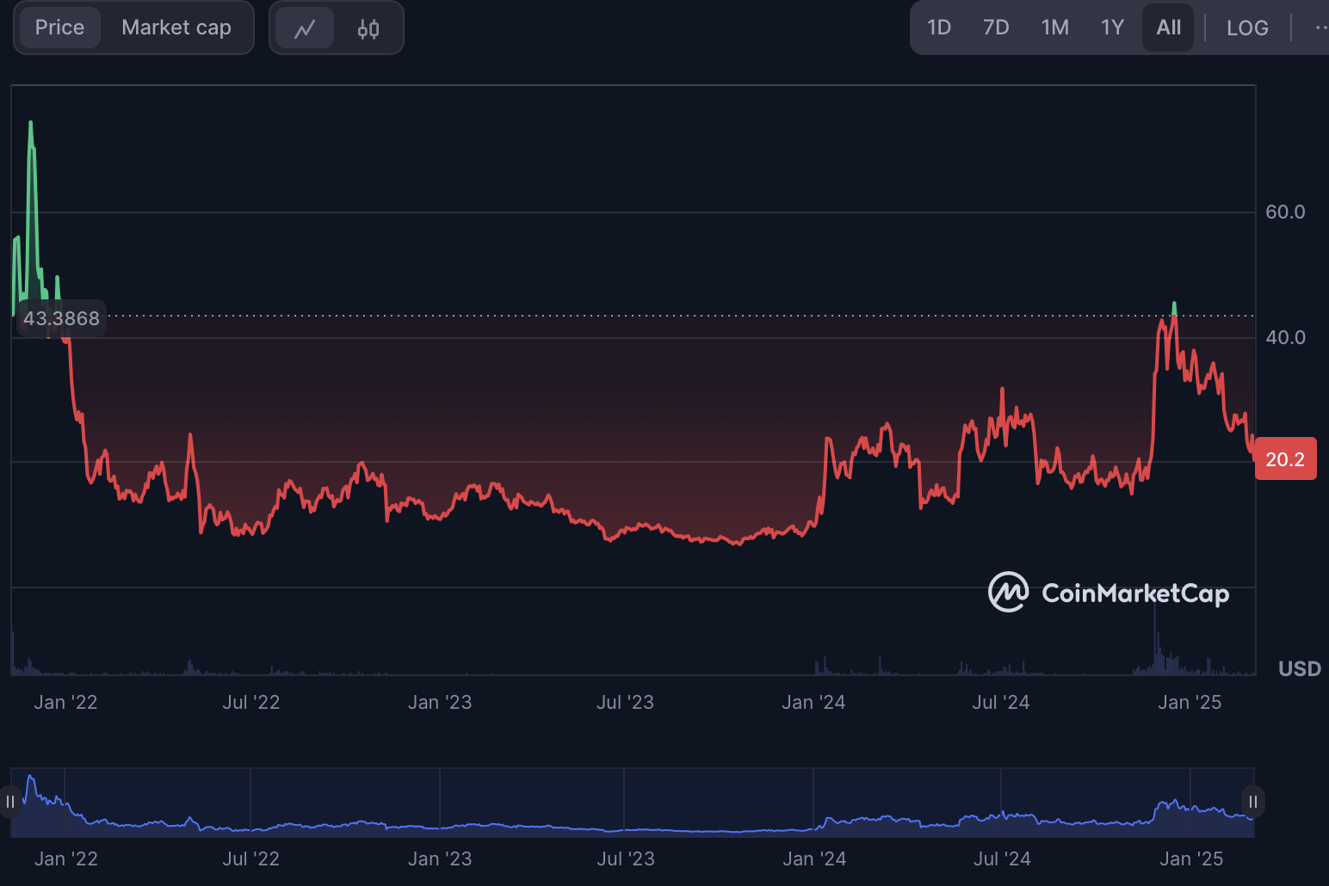Set time range to 1M
The image size is (1329, 886).
coord(1055,28)
